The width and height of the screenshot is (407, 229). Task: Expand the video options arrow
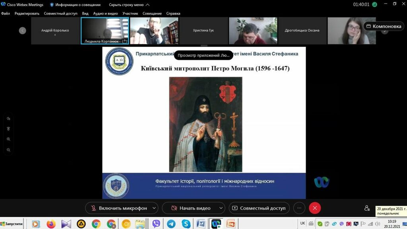pyautogui.click(x=221, y=208)
